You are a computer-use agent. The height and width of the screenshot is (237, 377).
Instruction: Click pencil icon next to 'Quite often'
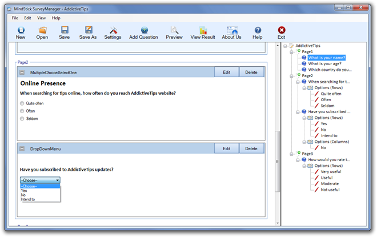coord(316,94)
